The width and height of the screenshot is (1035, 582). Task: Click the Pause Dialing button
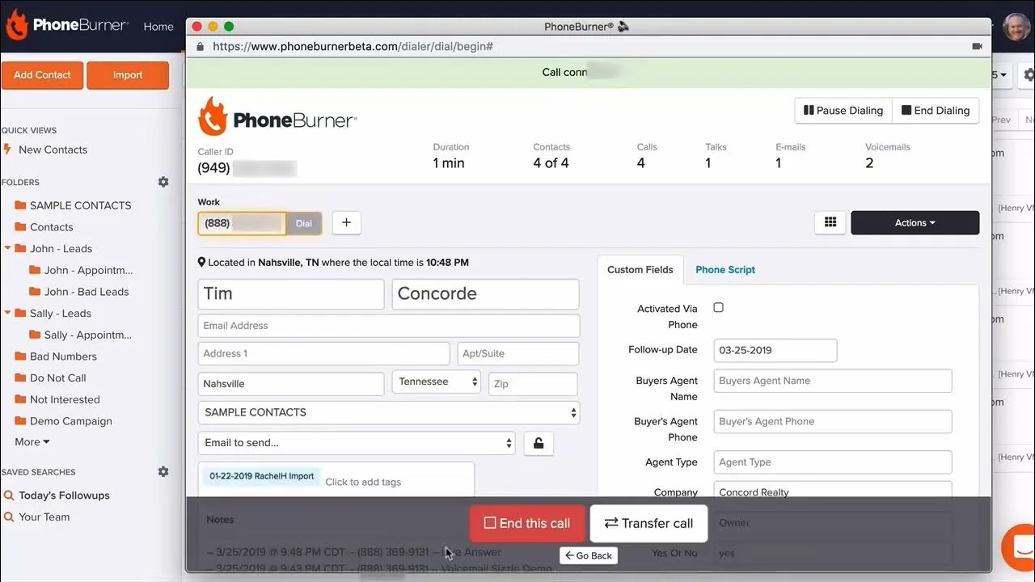coord(843,111)
